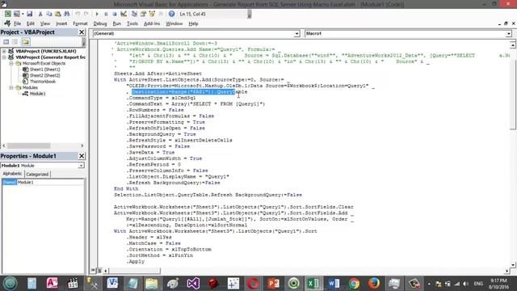This screenshot has height=291, width=517.
Task: Expand VBAProject (FUNCRES.XLAM) tree node
Action: point(4,51)
